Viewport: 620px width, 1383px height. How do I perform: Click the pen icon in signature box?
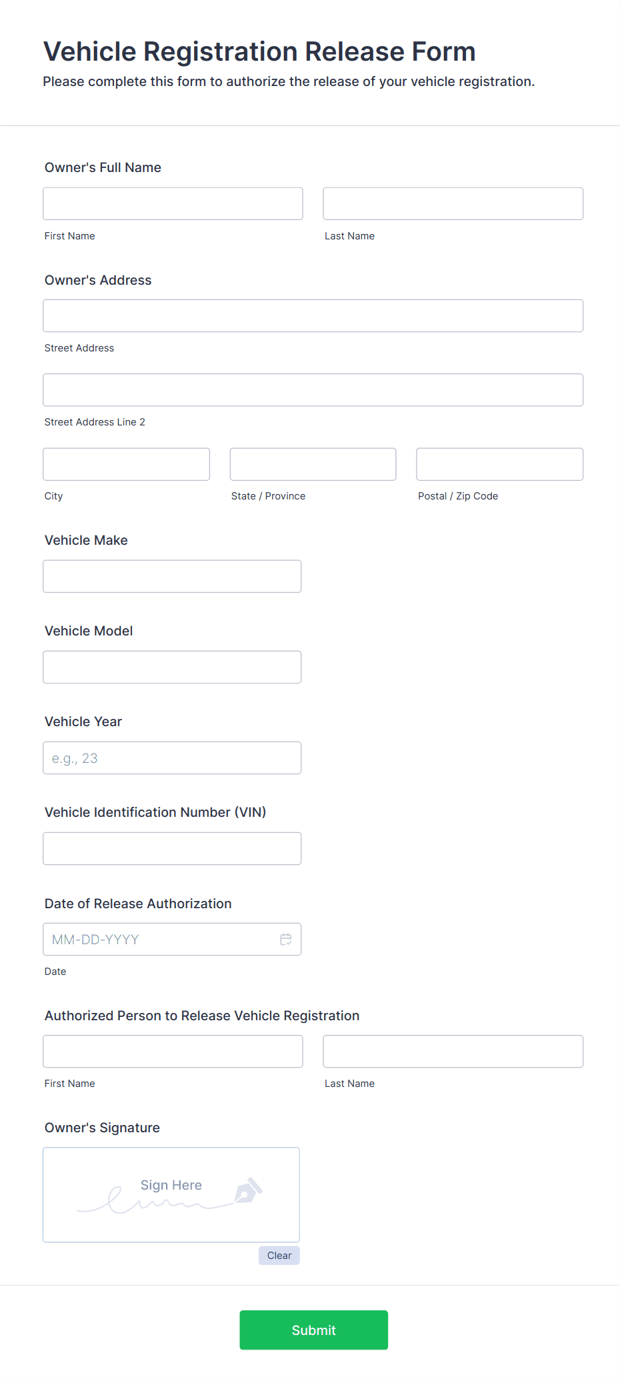point(249,1191)
